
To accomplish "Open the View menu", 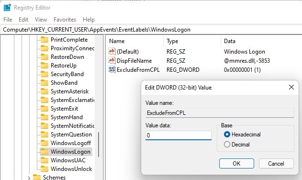I will point(41,20).
